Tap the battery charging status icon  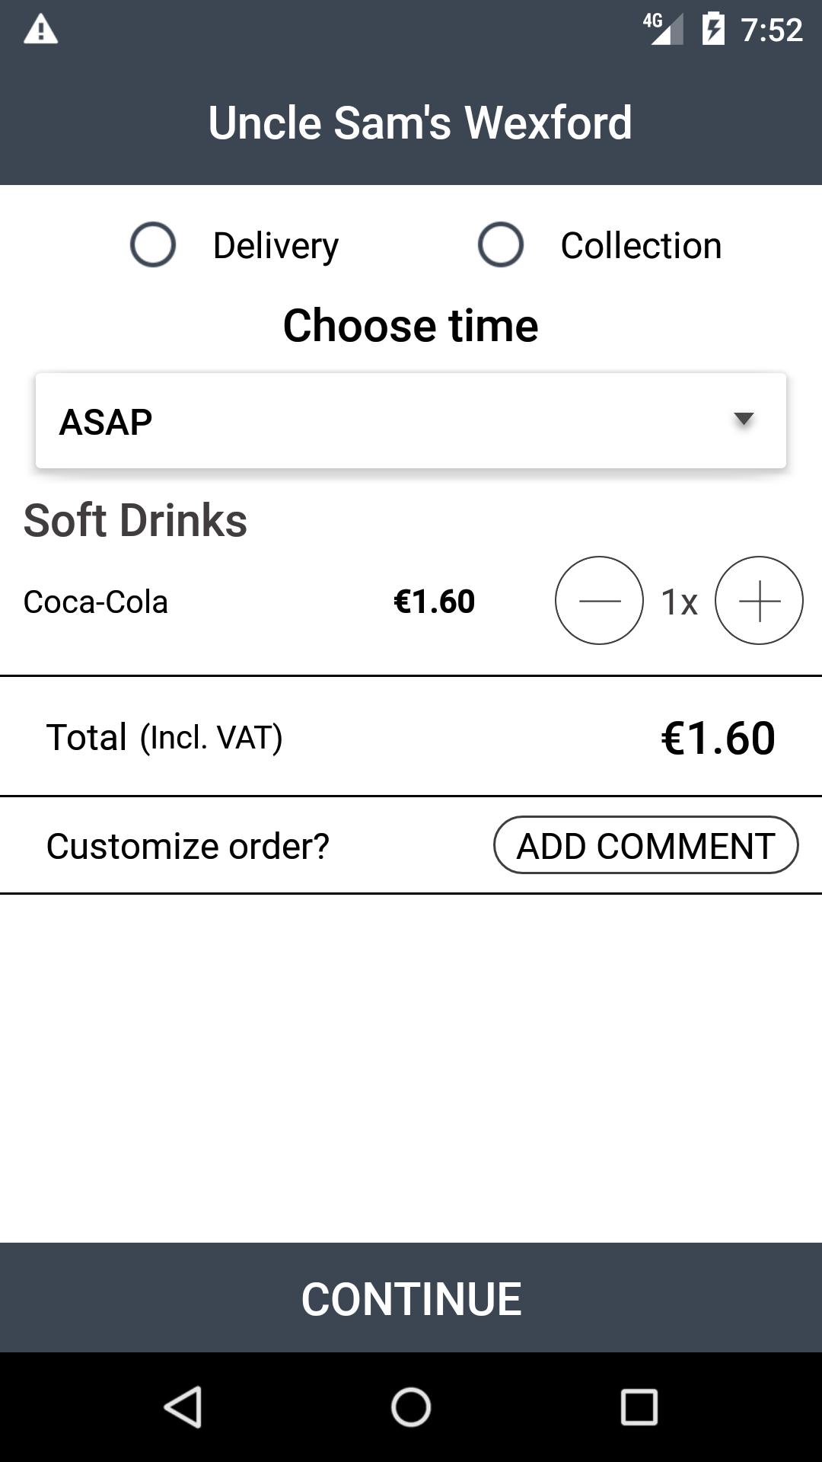tap(713, 30)
